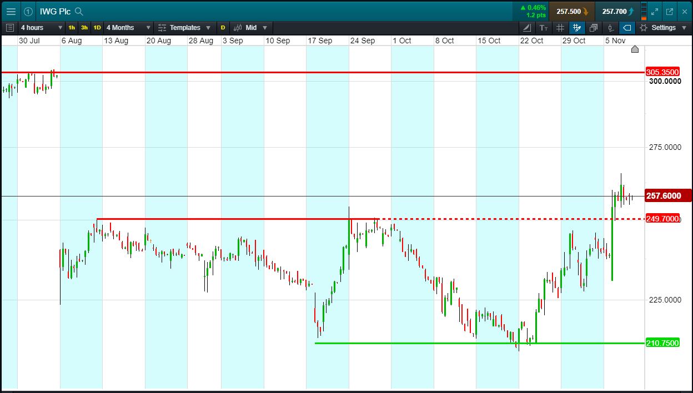Toggle the crosshair drawing mode icon
Viewport: 693px width, 393px height.
click(x=576, y=28)
